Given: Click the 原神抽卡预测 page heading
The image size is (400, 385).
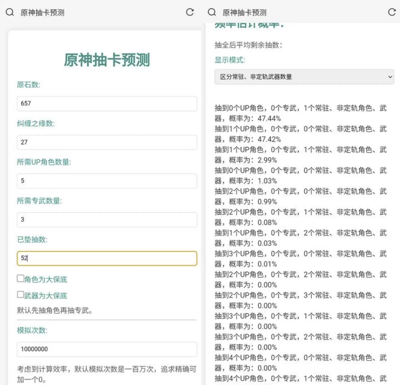Looking at the screenshot, I should tap(107, 60).
